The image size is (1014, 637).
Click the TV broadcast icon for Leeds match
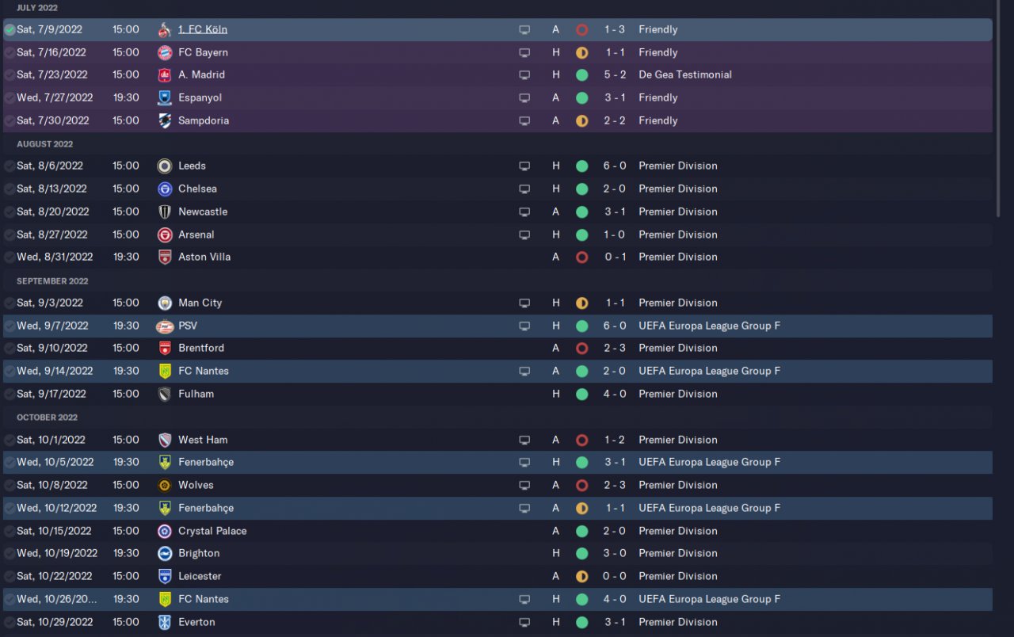(x=524, y=166)
